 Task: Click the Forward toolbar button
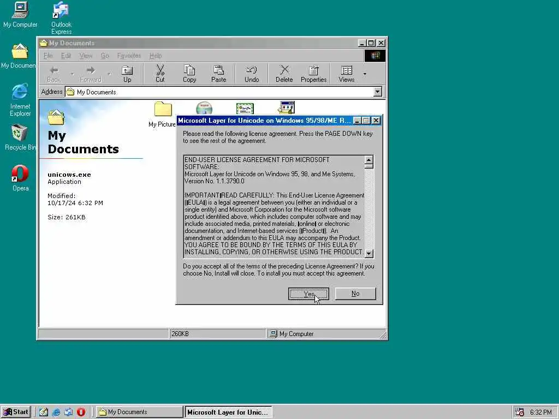click(x=91, y=74)
